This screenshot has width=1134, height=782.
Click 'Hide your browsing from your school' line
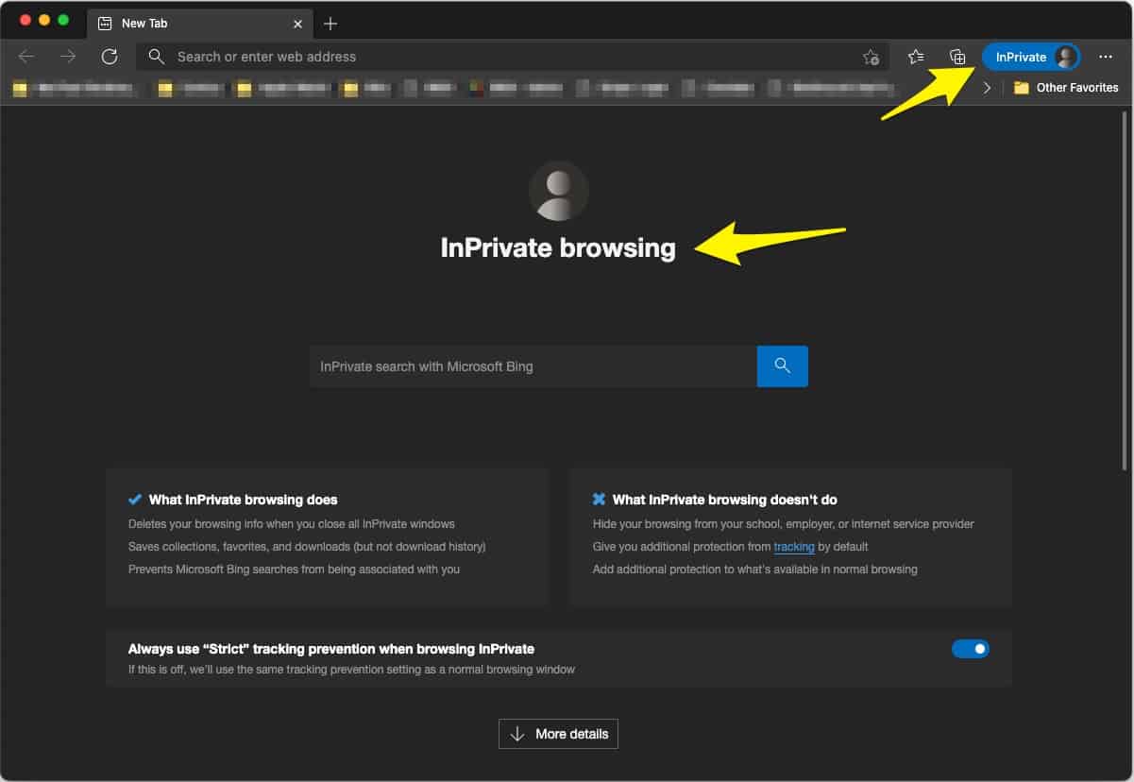(784, 524)
